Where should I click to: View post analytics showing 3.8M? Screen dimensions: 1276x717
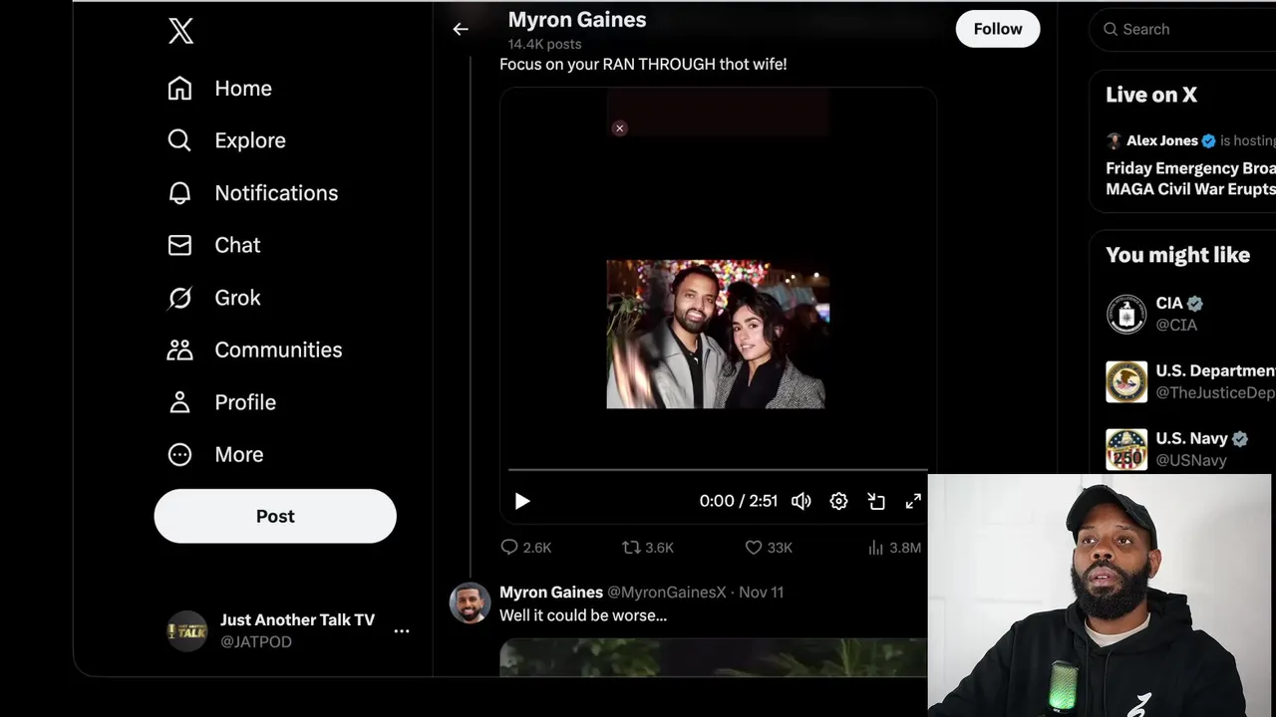[894, 548]
